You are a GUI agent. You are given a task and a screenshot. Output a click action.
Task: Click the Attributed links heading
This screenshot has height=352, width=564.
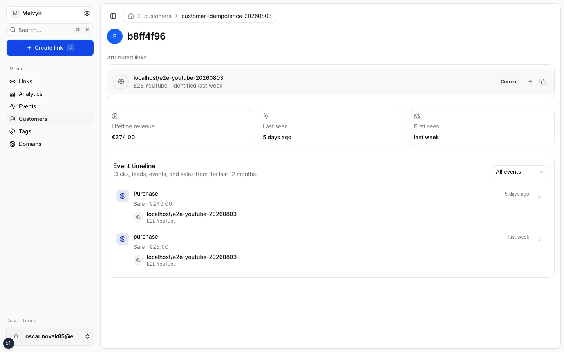[x=127, y=57]
